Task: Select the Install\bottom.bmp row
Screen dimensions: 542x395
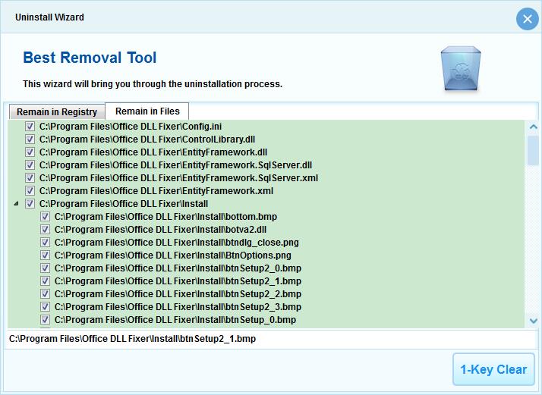Action: (x=166, y=217)
